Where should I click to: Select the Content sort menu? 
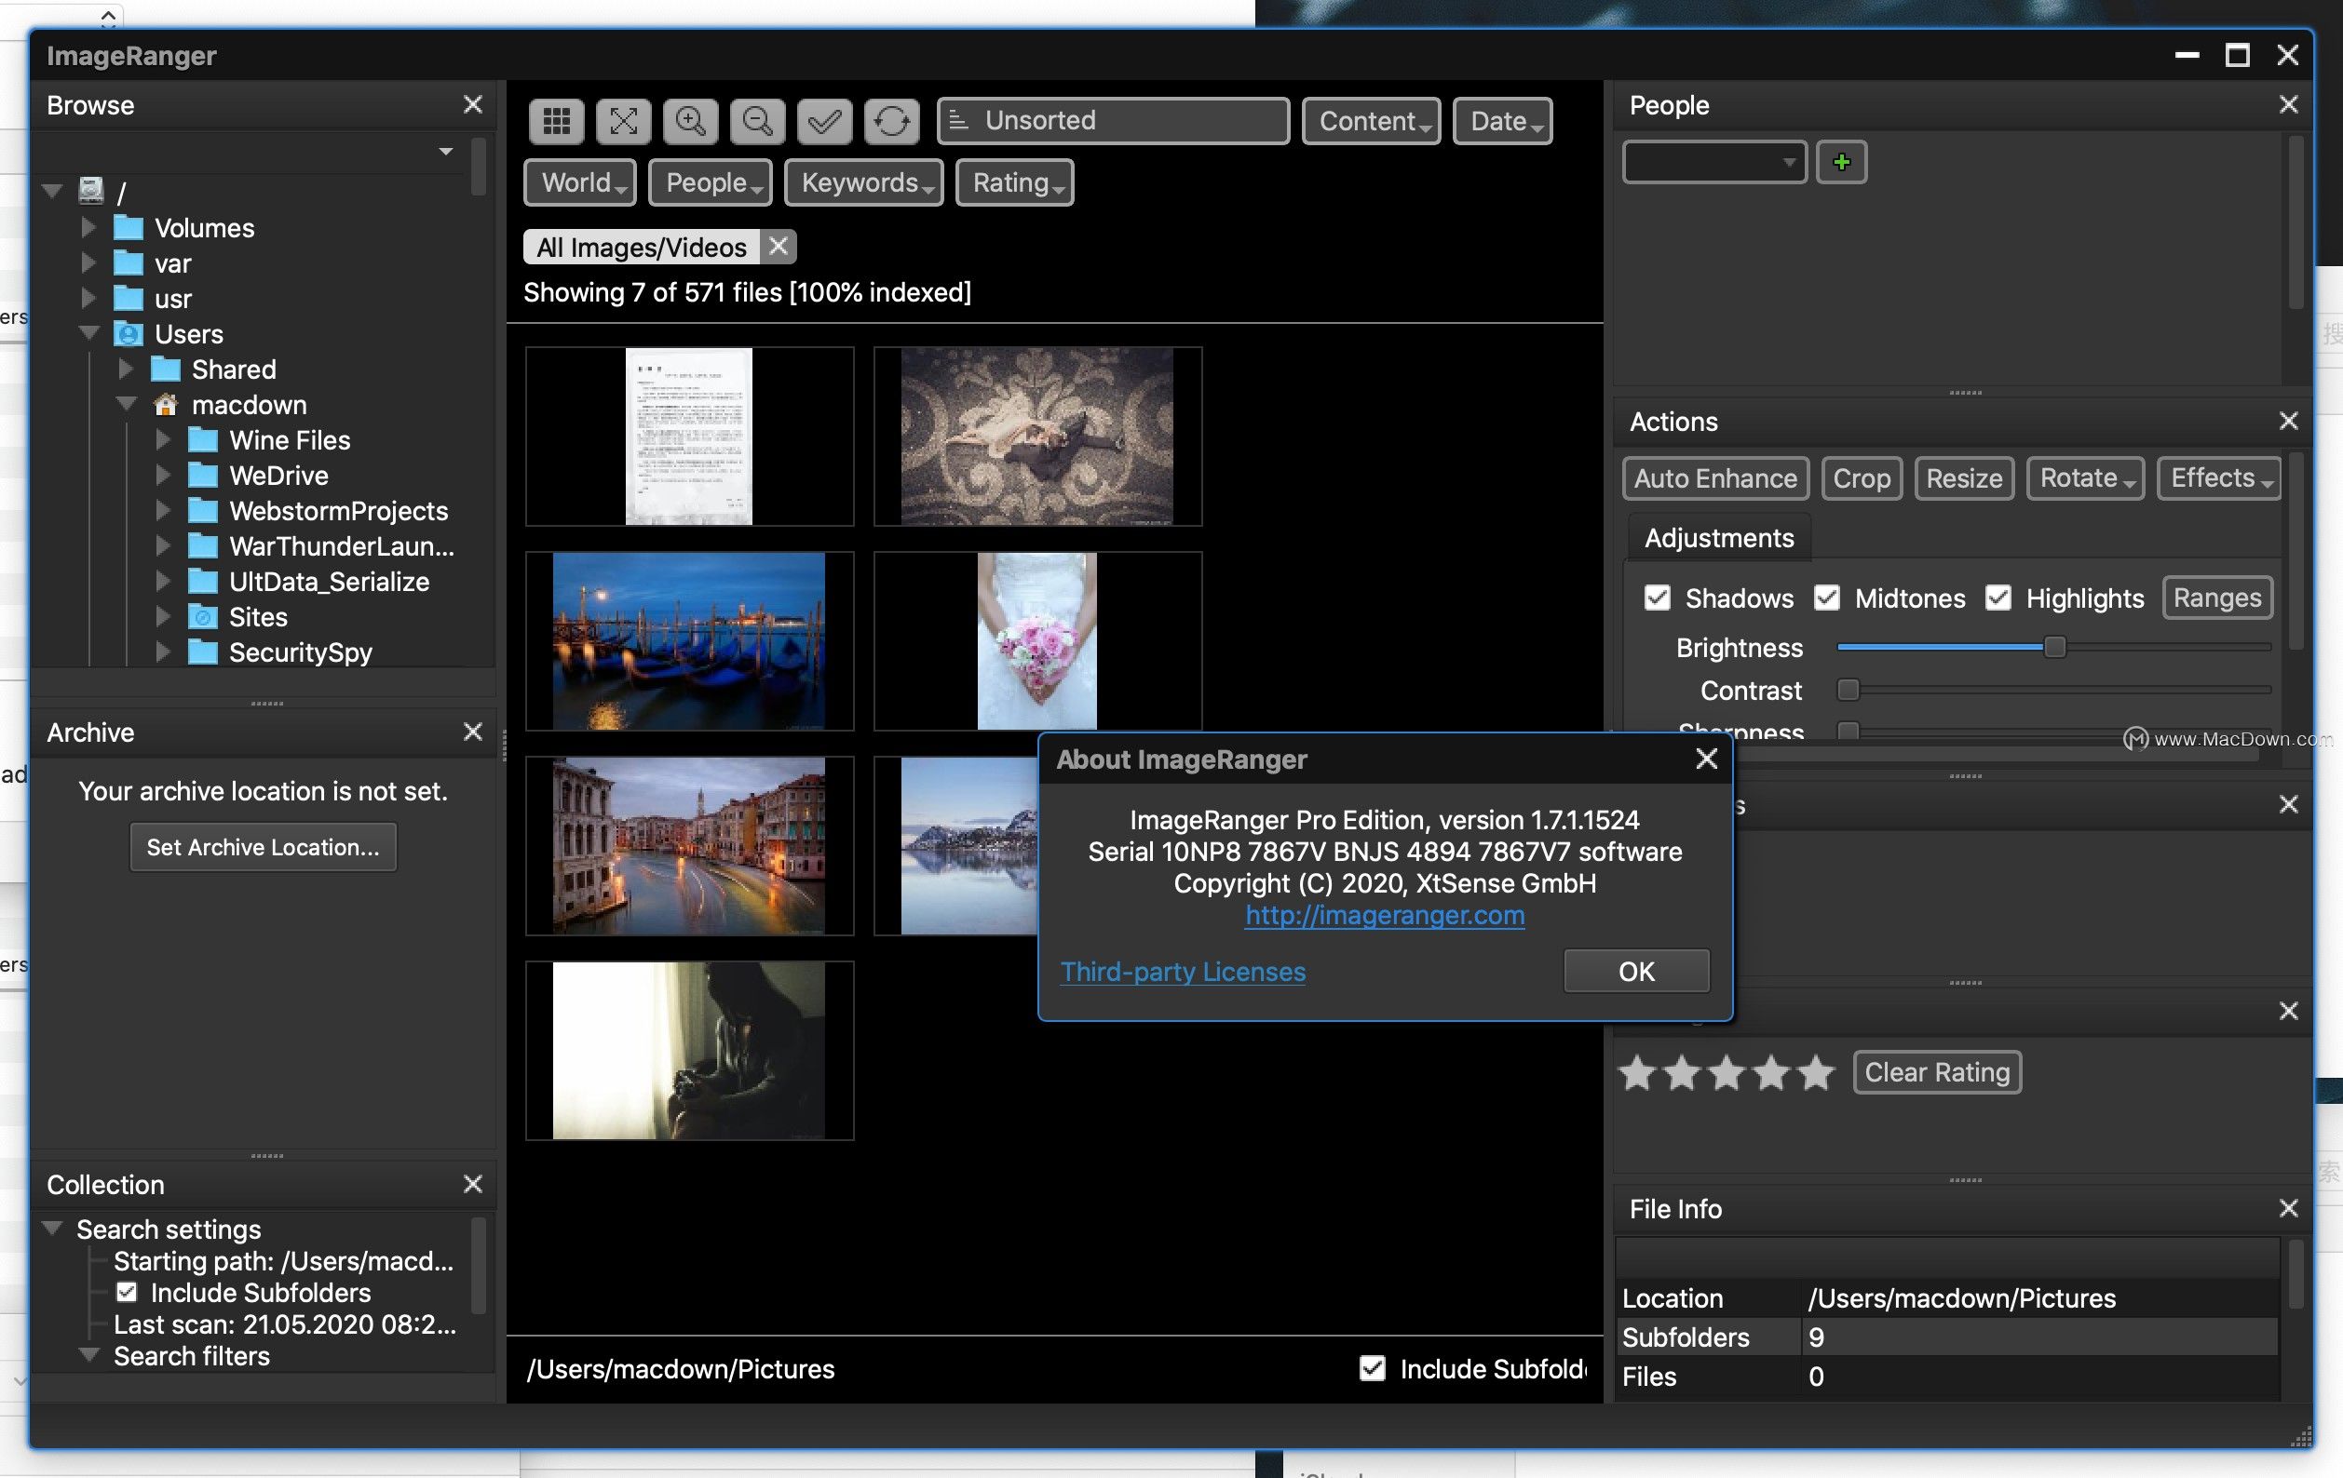pos(1371,117)
